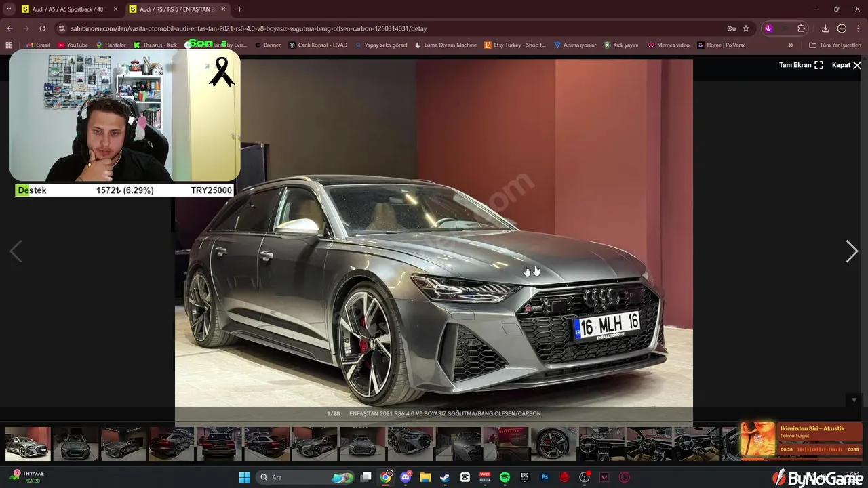This screenshot has width=868, height=488.
Task: Open the Chrome three-dot menu
Action: pos(858,28)
